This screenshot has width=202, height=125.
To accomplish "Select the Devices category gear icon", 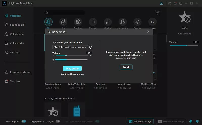I will click(78, 22).
